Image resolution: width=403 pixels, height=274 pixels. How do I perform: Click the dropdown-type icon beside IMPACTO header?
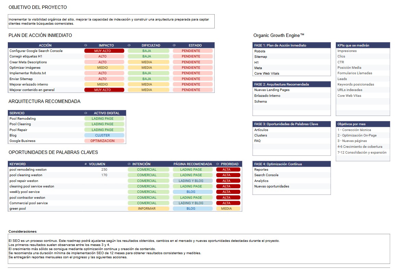86,45
